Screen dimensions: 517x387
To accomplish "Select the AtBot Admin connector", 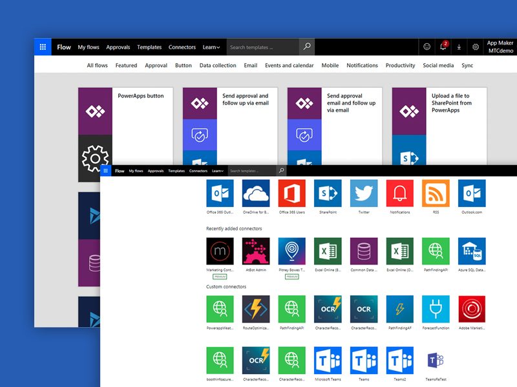I will [256, 251].
